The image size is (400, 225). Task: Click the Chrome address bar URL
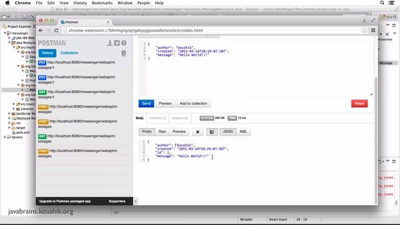[136, 31]
